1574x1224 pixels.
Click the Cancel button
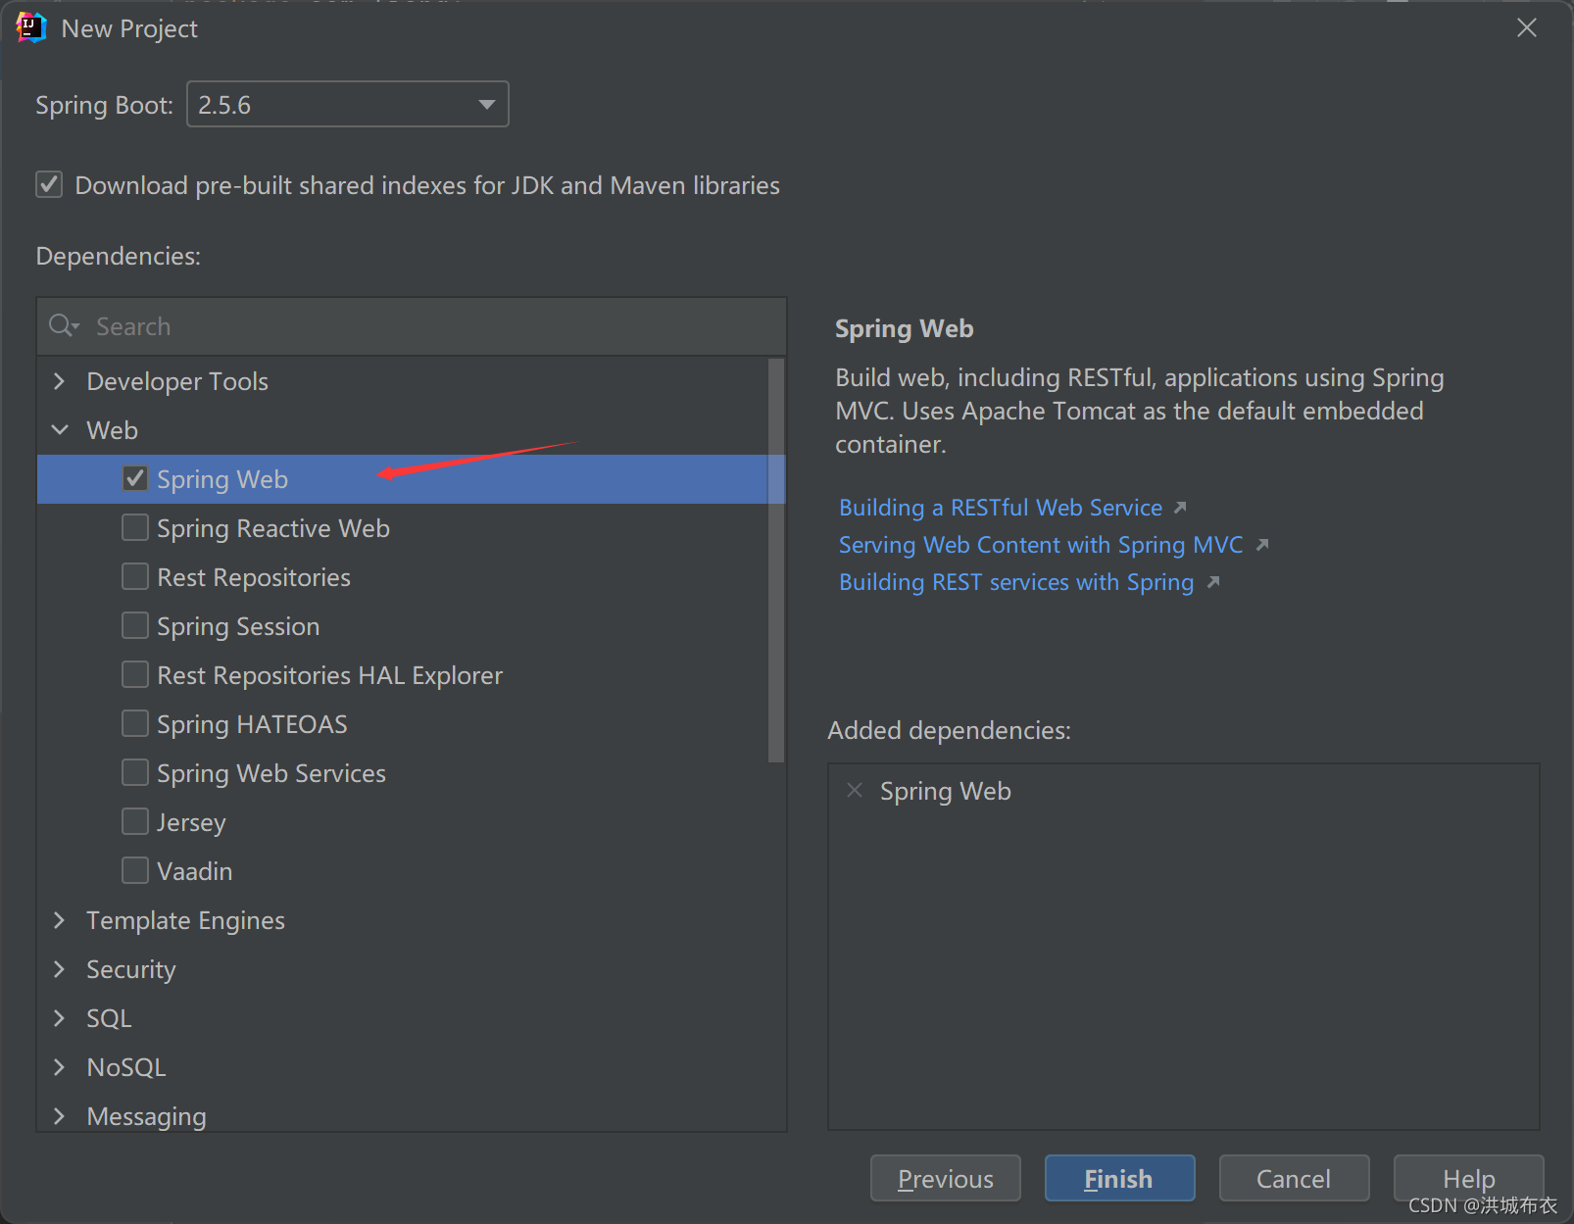(1294, 1178)
